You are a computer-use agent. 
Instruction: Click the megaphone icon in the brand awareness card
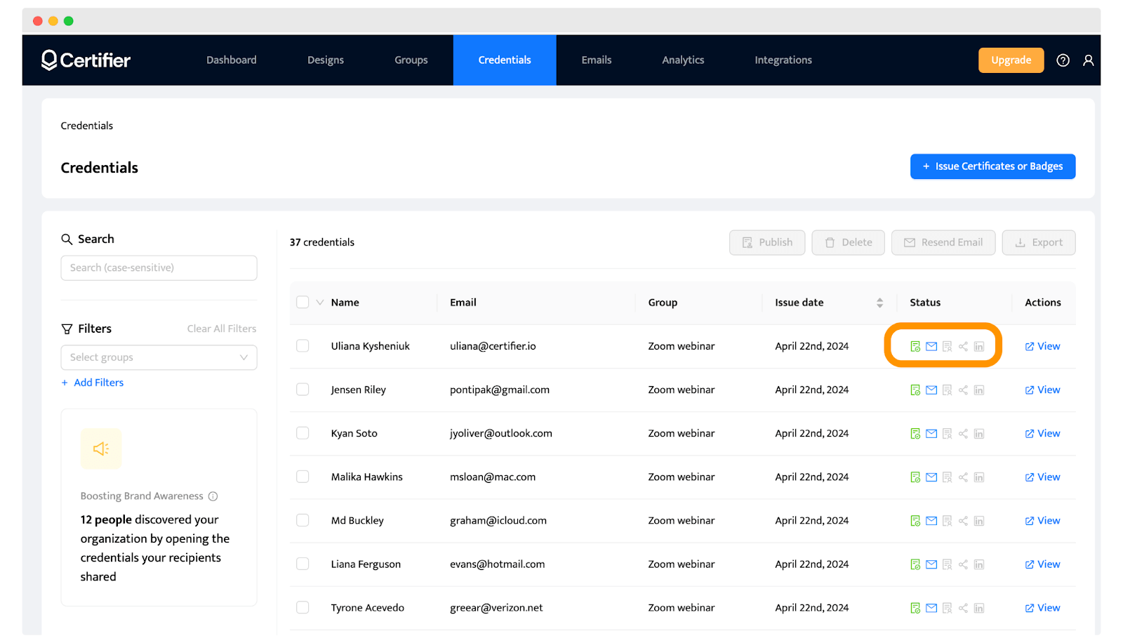coord(101,449)
